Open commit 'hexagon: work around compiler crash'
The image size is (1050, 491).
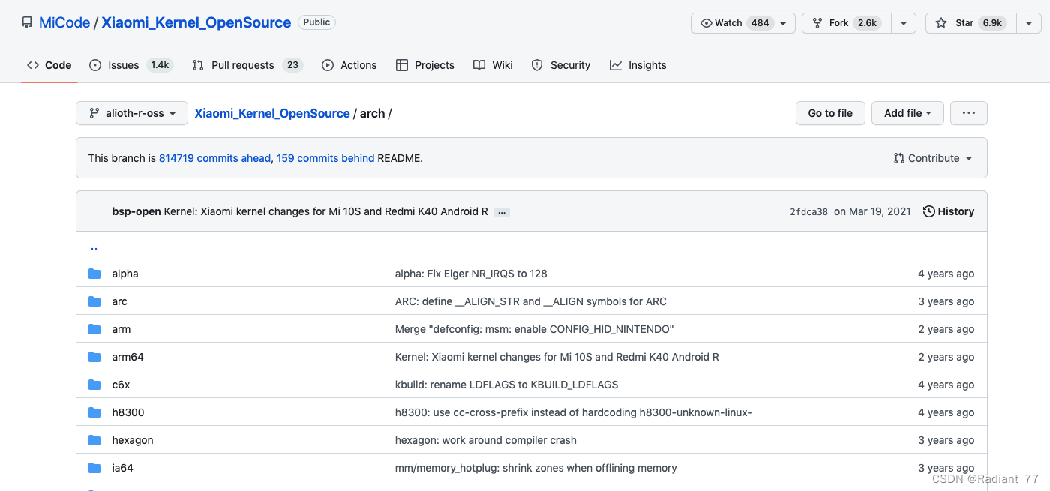[x=486, y=440]
